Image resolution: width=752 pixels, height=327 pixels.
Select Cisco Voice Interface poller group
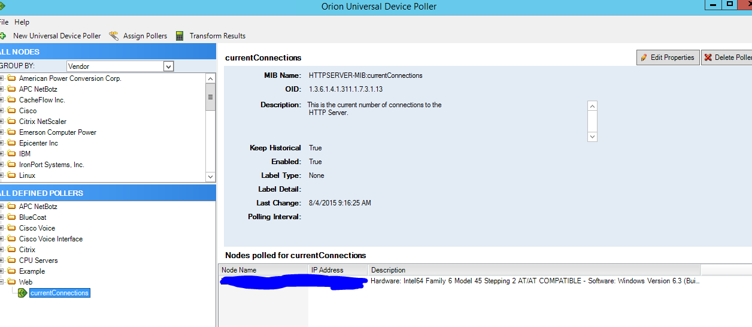(x=51, y=239)
